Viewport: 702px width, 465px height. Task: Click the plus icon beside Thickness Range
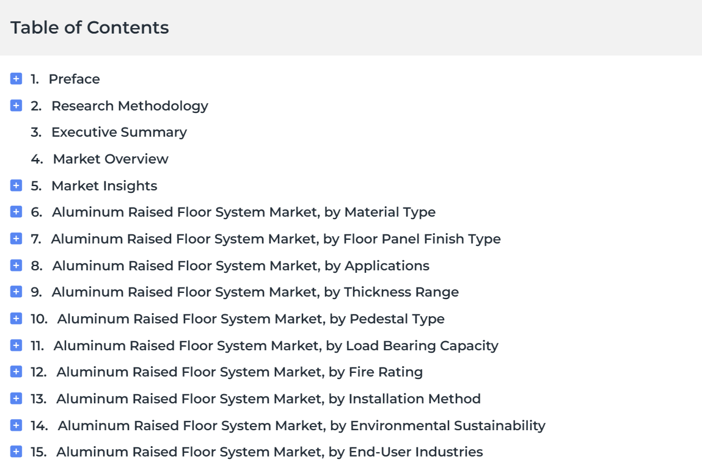[x=16, y=292]
